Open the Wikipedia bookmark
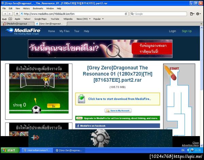This screenshot has height=160, width=204. coord(68,19)
